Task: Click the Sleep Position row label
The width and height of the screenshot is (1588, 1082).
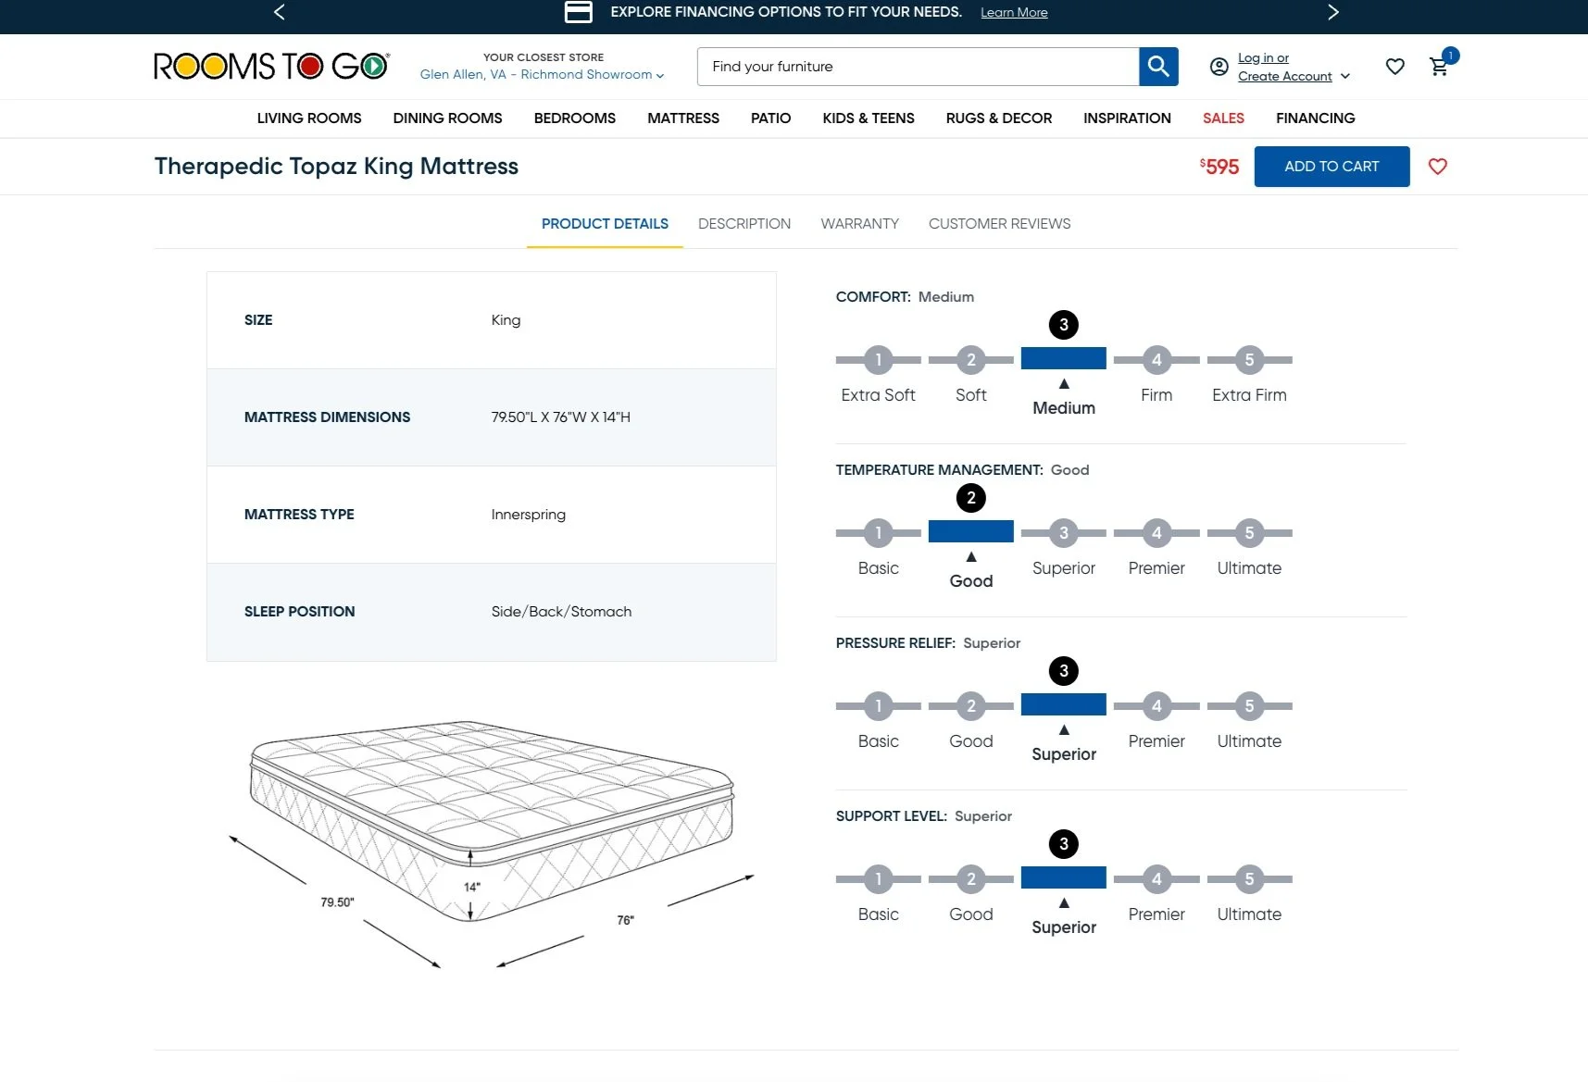Action: tap(299, 612)
